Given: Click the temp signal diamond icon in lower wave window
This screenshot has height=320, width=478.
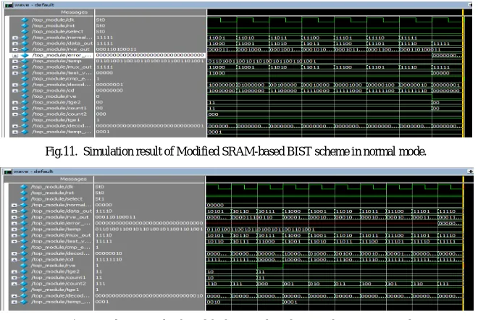Looking at the screenshot, I should click(24, 230).
